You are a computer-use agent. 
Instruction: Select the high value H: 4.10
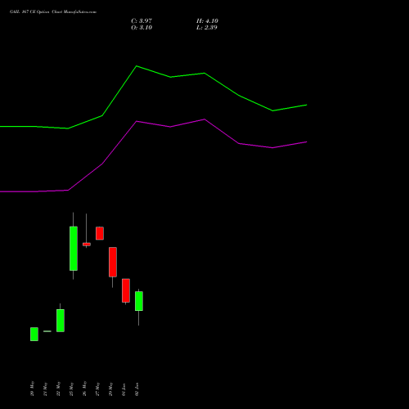(x=207, y=20)
